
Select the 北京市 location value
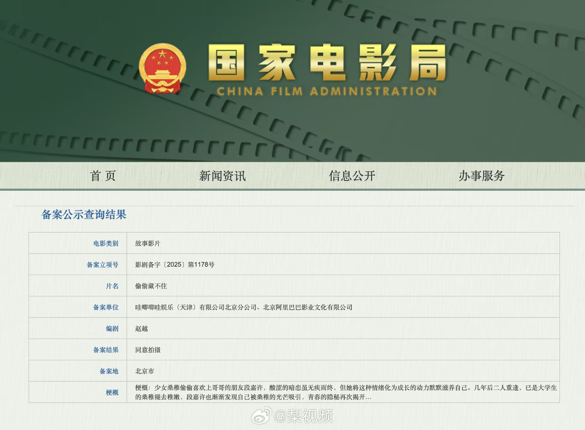click(x=144, y=371)
